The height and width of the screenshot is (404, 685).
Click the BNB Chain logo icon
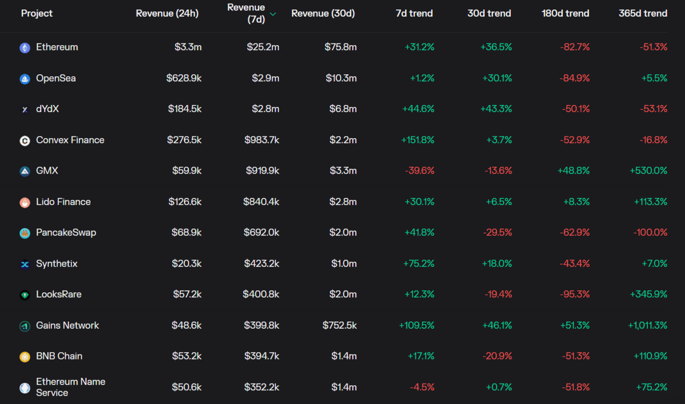(x=25, y=357)
